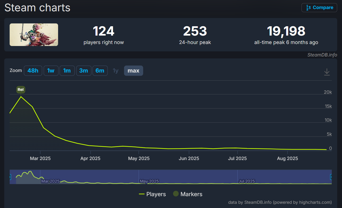Click the 24-hour peak label
Screen dimensions: 342x208
click(x=195, y=43)
